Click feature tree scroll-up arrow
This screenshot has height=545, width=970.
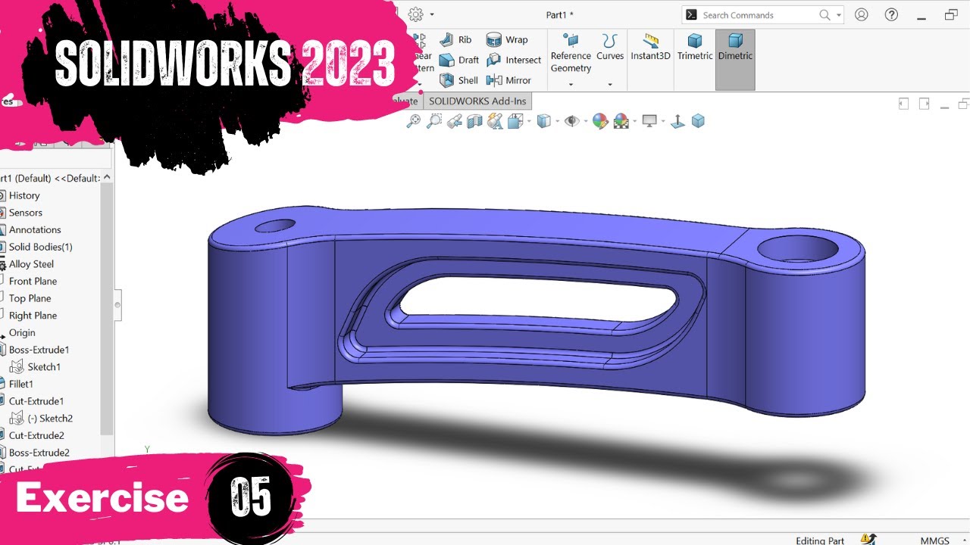point(107,177)
